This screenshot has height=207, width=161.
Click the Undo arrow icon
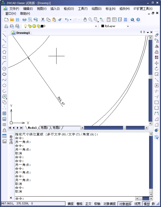point(67,20)
